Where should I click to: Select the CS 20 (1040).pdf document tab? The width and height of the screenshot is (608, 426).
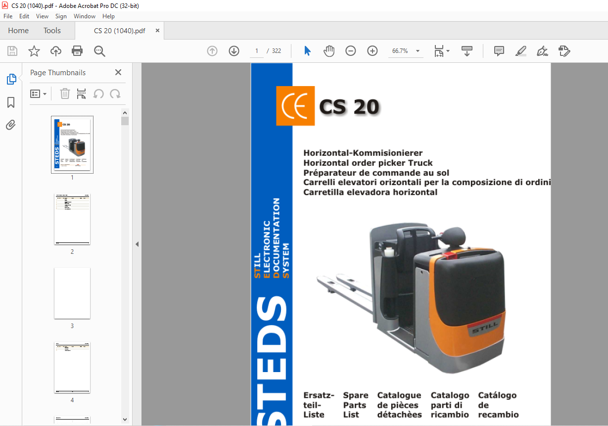[120, 31]
